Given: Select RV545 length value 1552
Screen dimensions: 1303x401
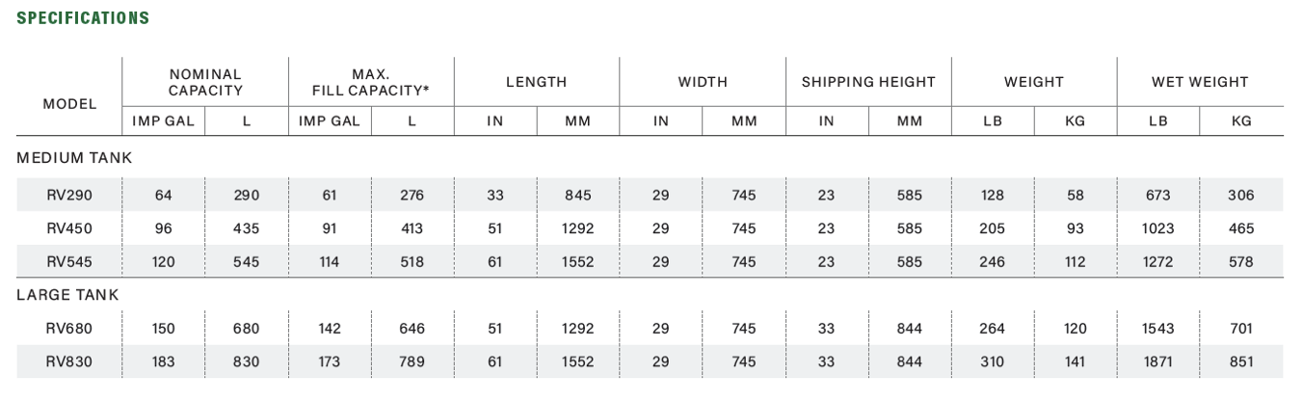Looking at the screenshot, I should coord(577,261).
